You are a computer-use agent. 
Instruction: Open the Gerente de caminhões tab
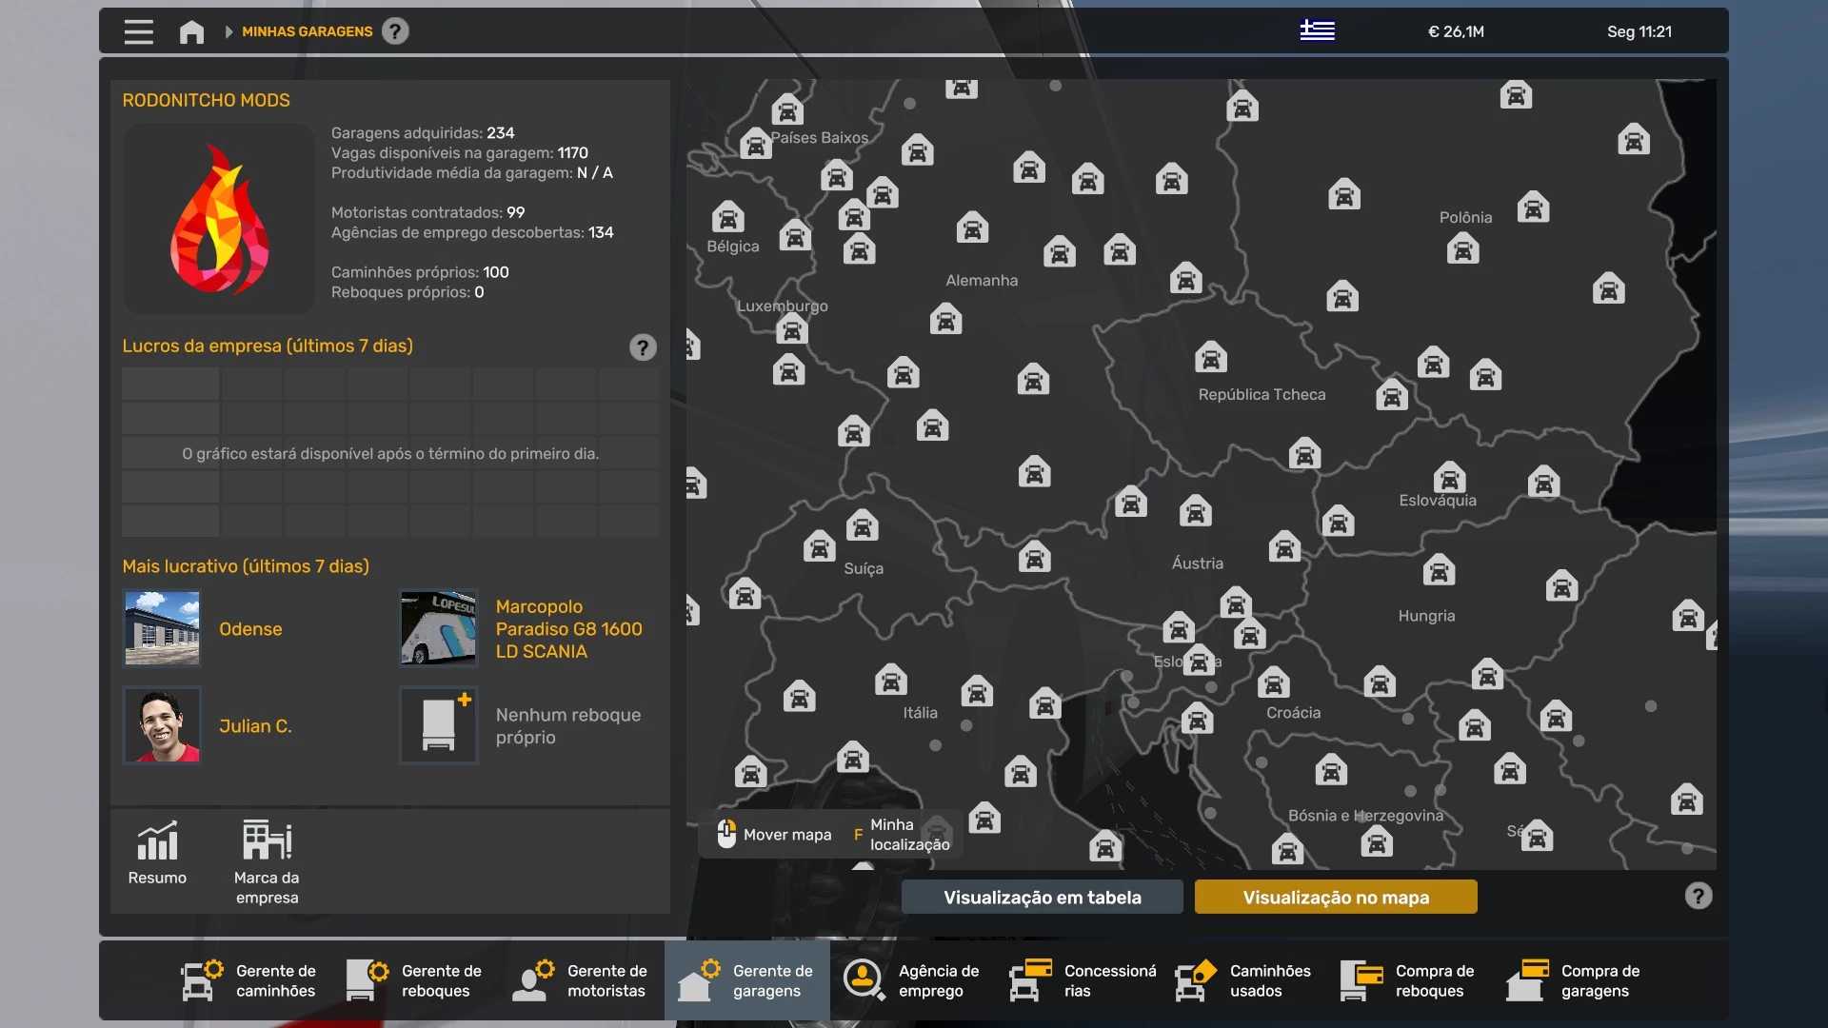click(x=249, y=980)
